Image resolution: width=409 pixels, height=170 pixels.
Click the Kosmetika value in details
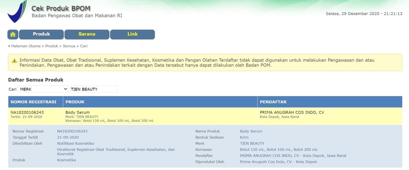(67, 160)
